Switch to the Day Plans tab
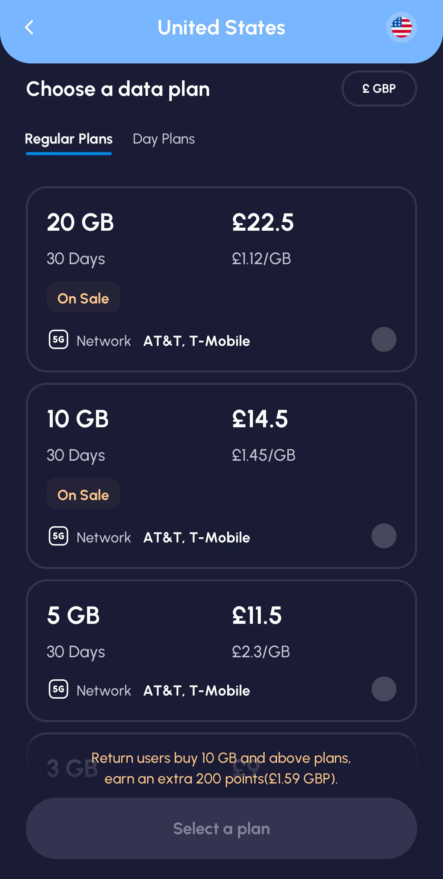 coord(164,139)
